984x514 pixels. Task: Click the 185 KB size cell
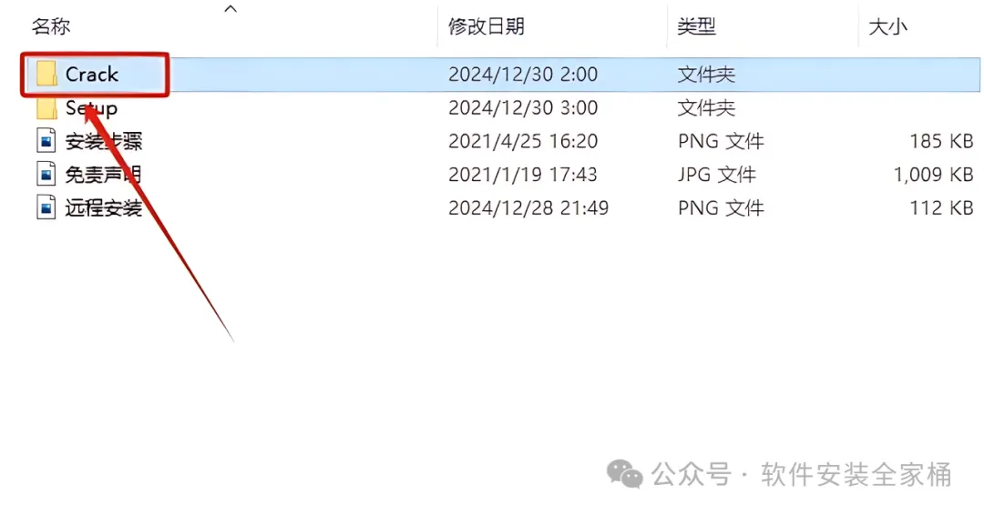(941, 141)
